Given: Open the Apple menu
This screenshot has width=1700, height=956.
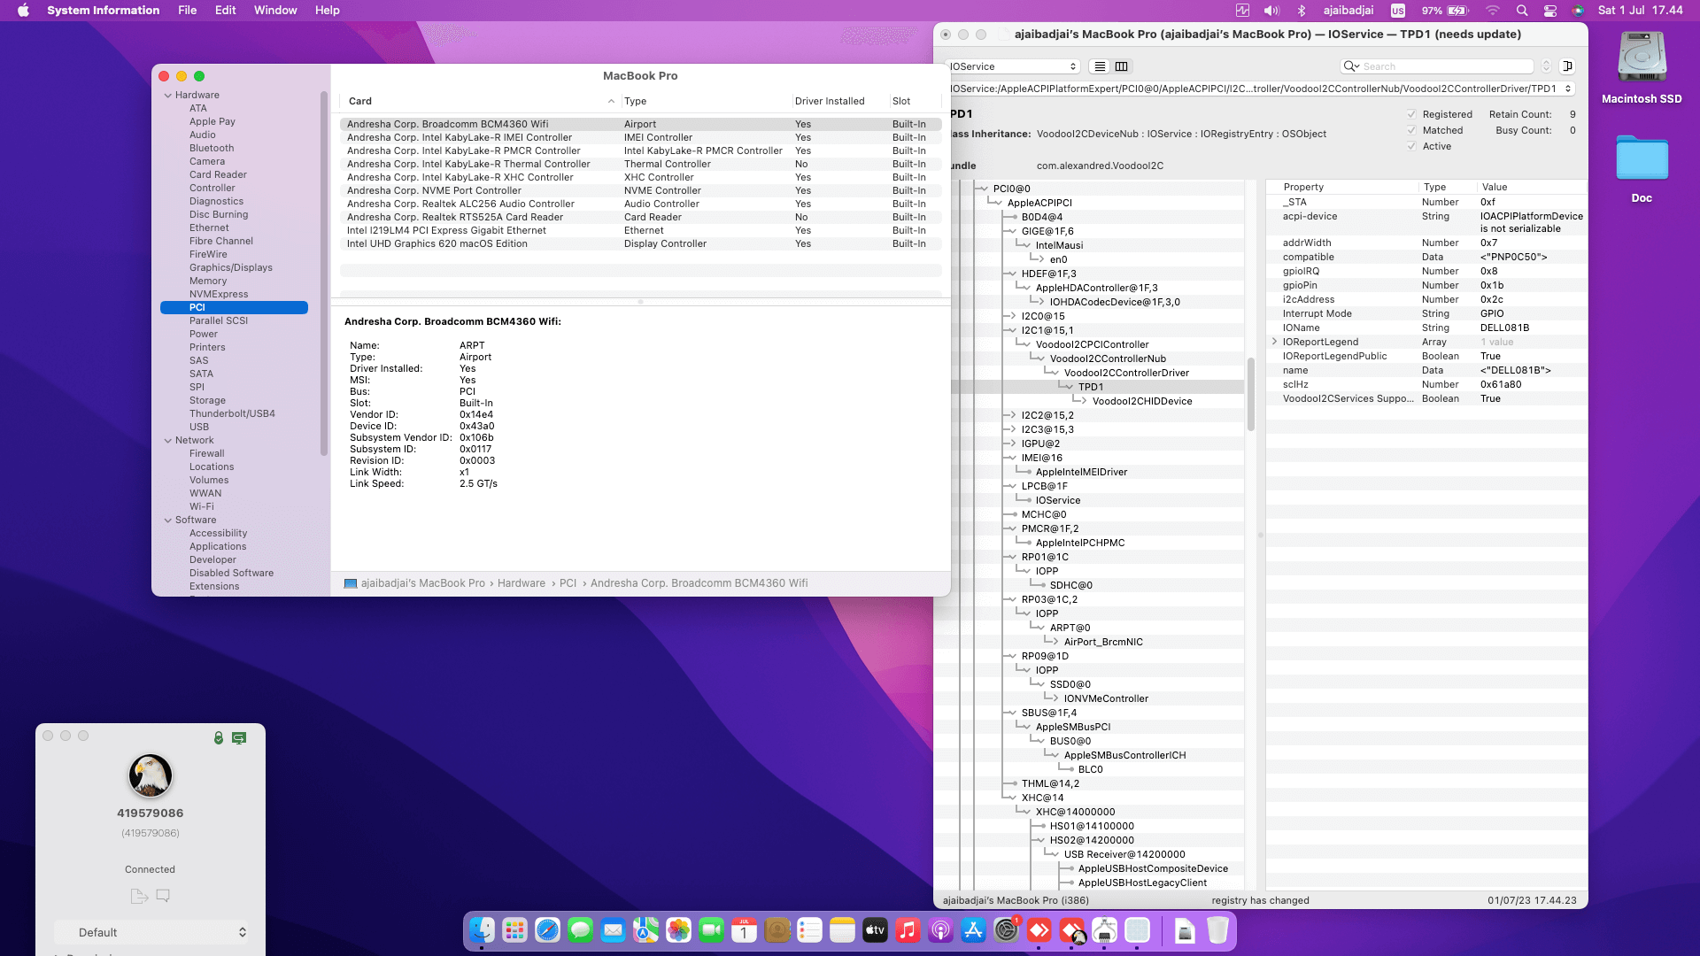Looking at the screenshot, I should [x=24, y=11].
